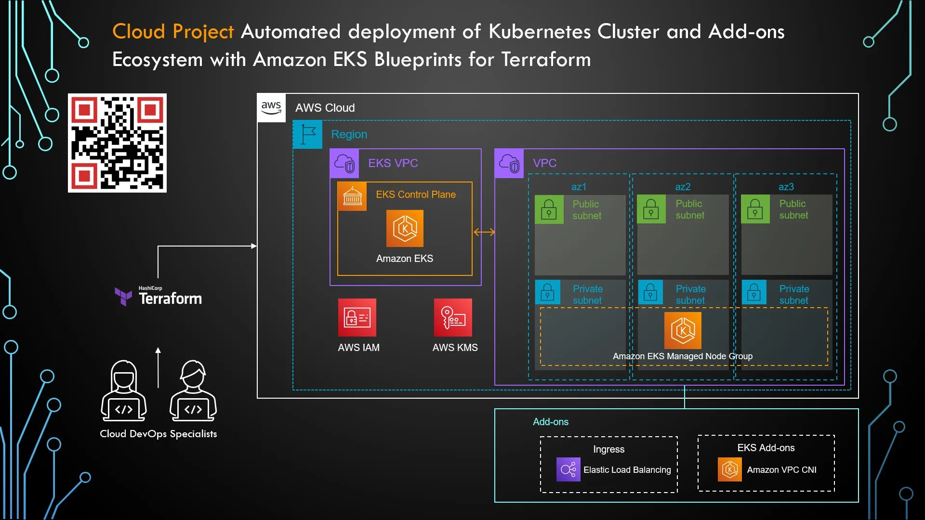Toggle the az2 Private subnet lock icon
This screenshot has width=925, height=520.
(651, 292)
